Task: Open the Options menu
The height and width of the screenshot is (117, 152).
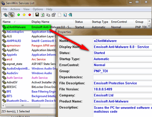Action: 38,9
